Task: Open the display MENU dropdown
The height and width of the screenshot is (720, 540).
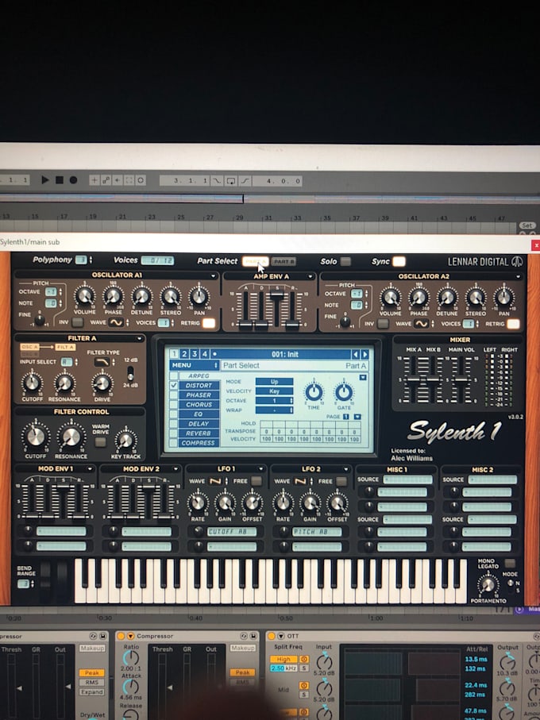Action: click(x=195, y=365)
